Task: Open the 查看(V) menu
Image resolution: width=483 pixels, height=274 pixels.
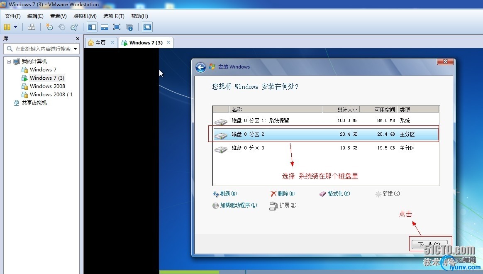Action: 59,16
